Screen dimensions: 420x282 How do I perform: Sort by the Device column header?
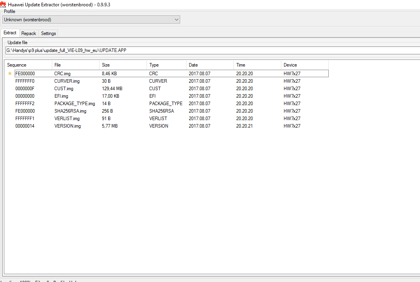305,65
